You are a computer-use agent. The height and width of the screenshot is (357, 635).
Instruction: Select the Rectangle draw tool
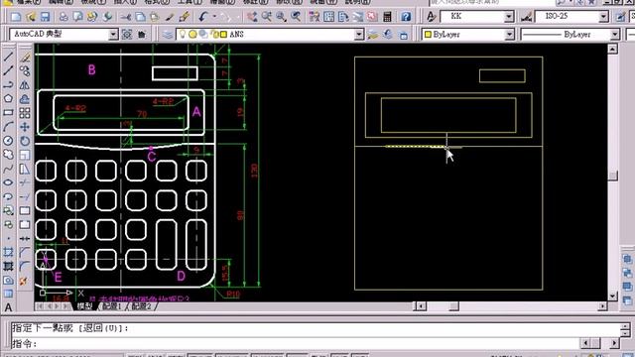8,112
